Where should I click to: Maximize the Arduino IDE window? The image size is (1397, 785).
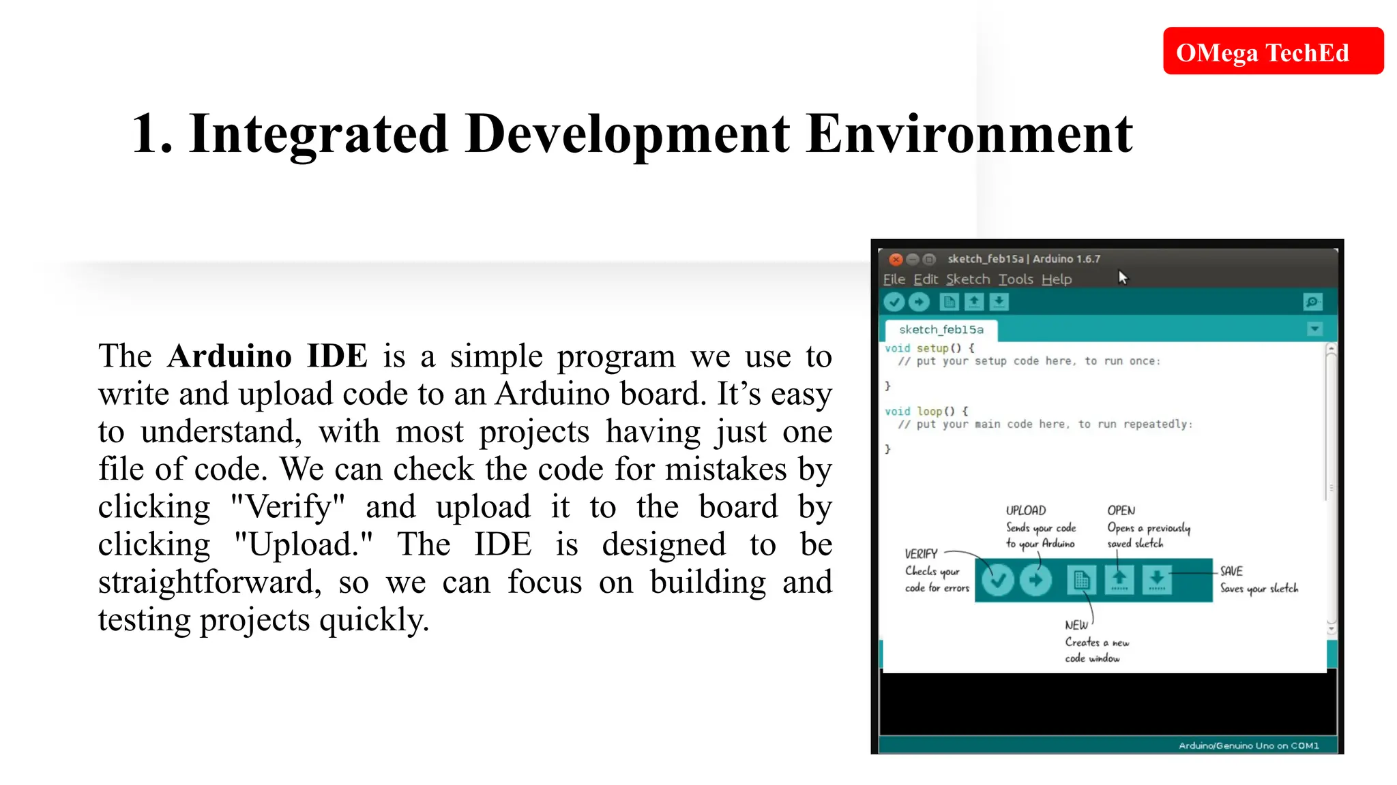pos(929,260)
